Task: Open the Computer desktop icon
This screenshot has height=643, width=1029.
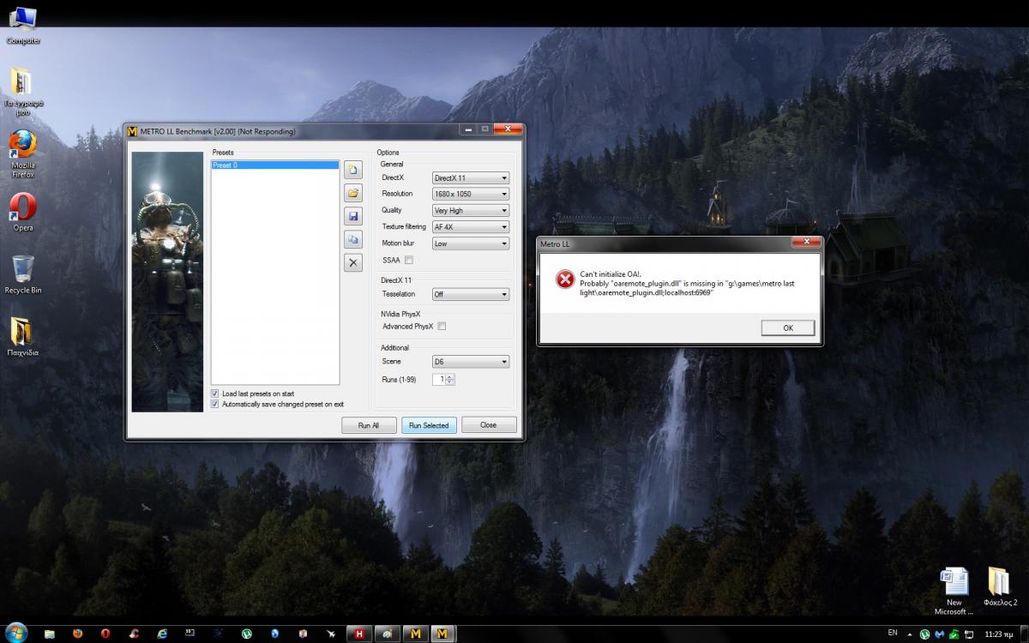Action: (x=23, y=25)
